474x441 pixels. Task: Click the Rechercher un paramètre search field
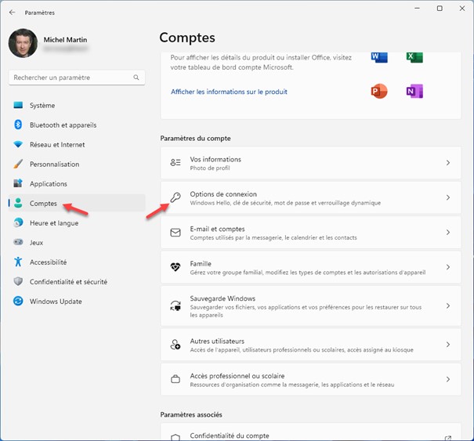71,78
